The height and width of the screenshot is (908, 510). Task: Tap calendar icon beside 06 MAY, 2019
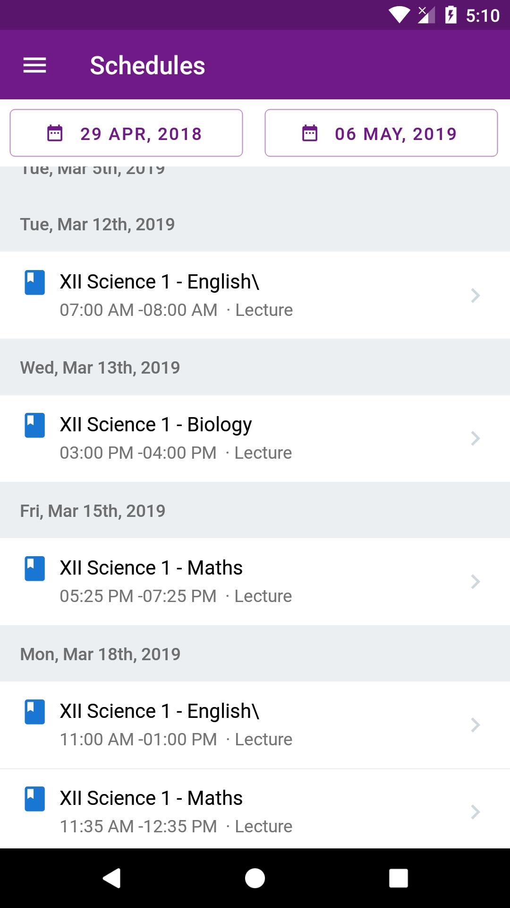pos(310,133)
